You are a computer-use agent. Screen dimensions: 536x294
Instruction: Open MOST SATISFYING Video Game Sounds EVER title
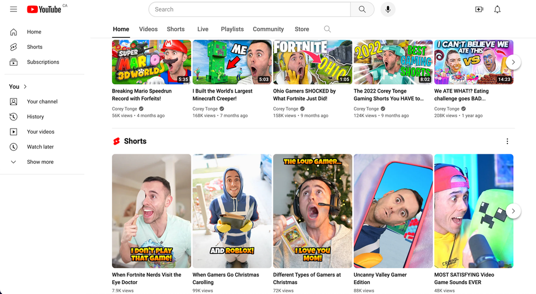point(464,279)
